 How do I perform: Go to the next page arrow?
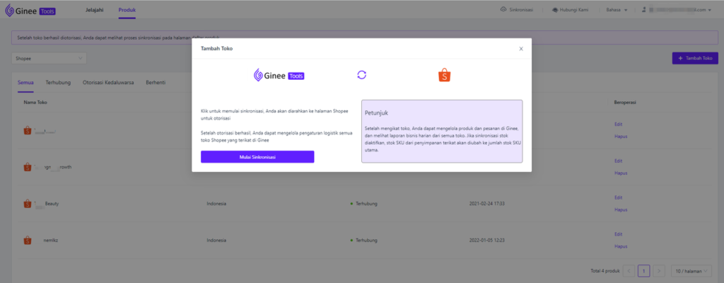tap(660, 271)
